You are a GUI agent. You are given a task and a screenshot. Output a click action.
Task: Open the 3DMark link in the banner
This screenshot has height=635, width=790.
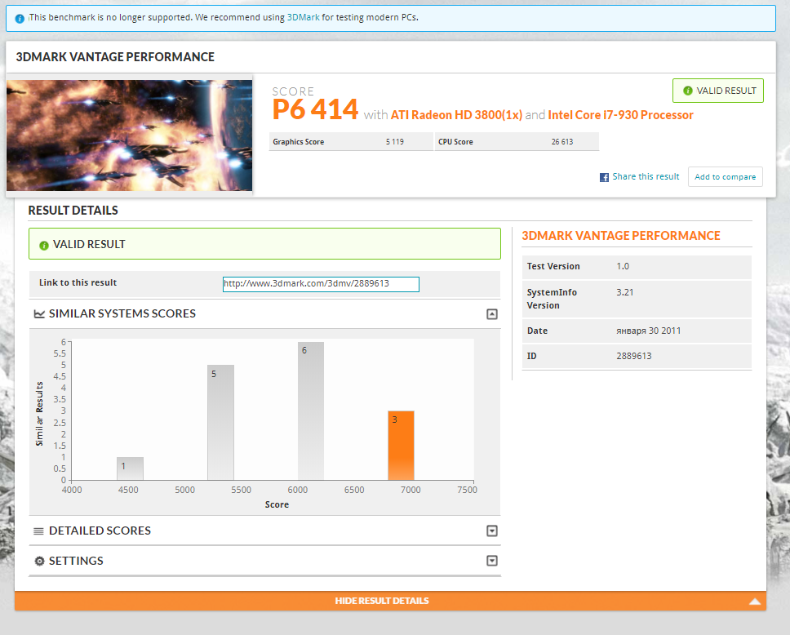click(303, 17)
